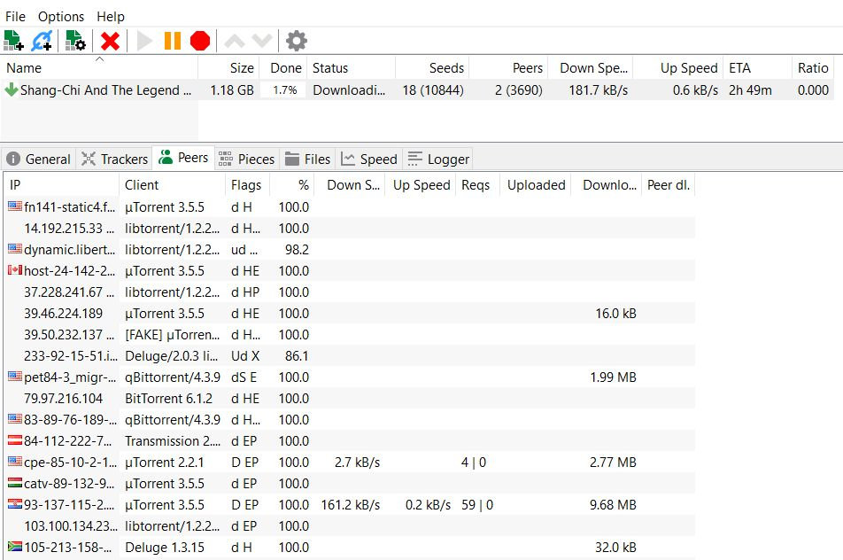843x560 pixels.
Task: Sort torrents by Name column header
Action: [99, 68]
